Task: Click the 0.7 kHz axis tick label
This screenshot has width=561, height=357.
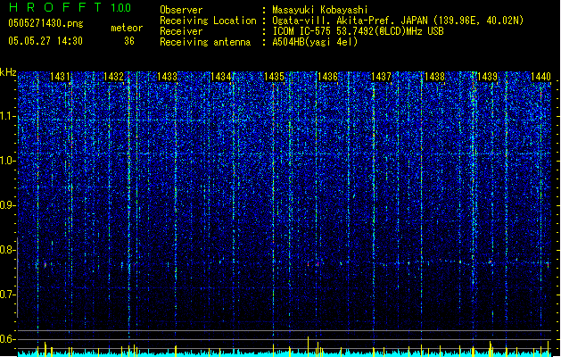Action: (x=8, y=295)
